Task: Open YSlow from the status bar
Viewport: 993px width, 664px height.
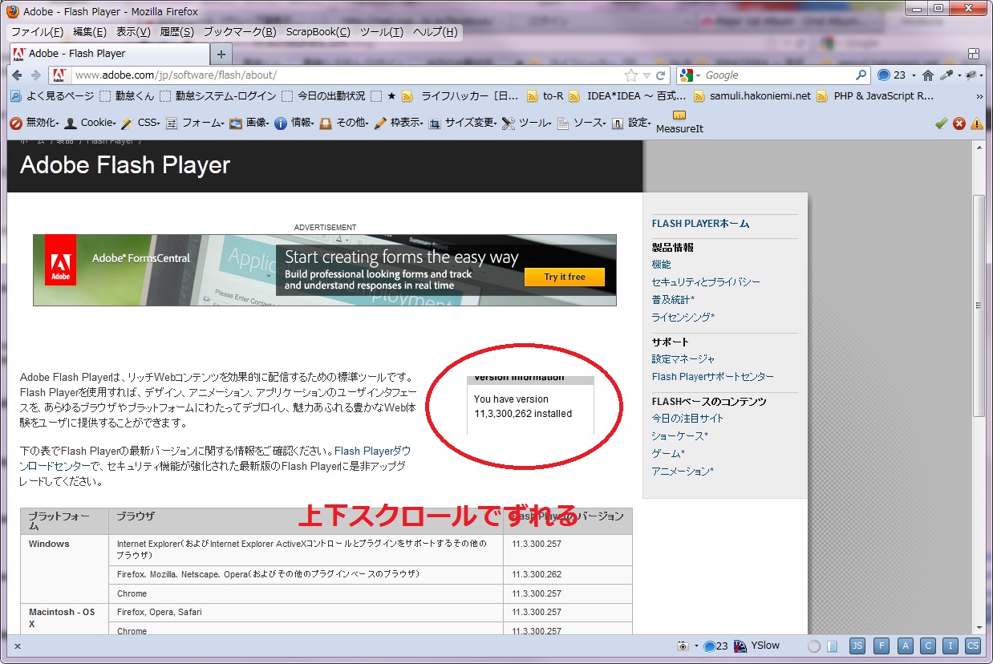Action: 756,646
